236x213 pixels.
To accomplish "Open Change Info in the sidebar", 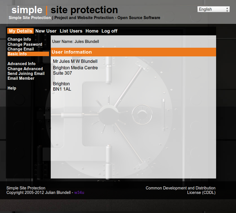I will 19,39.
